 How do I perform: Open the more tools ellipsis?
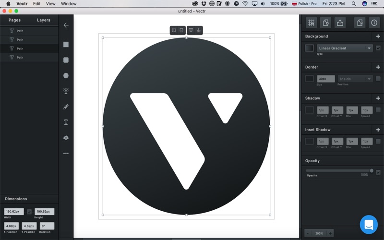[x=66, y=154]
